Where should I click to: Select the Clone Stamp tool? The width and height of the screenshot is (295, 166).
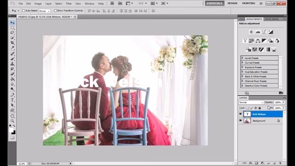point(12,64)
